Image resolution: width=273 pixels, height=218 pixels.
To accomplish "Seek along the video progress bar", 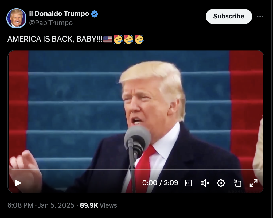I will tap(136, 169).
